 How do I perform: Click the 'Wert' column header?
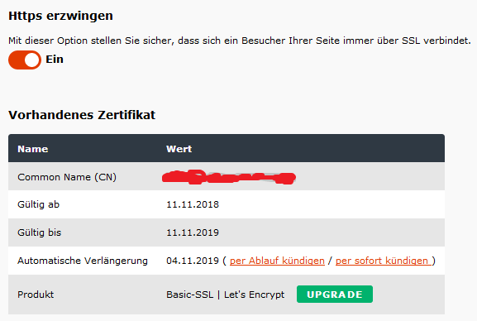pyautogui.click(x=179, y=149)
